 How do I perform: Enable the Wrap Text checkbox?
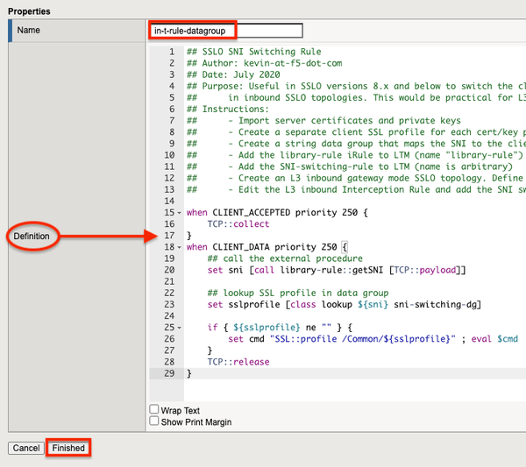pyautogui.click(x=154, y=410)
